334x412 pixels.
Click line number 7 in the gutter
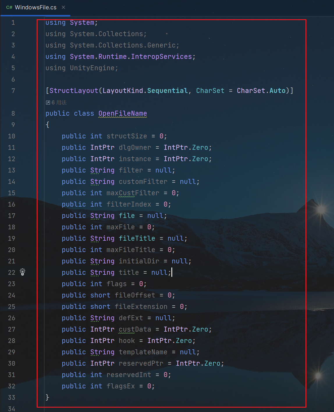(13, 91)
